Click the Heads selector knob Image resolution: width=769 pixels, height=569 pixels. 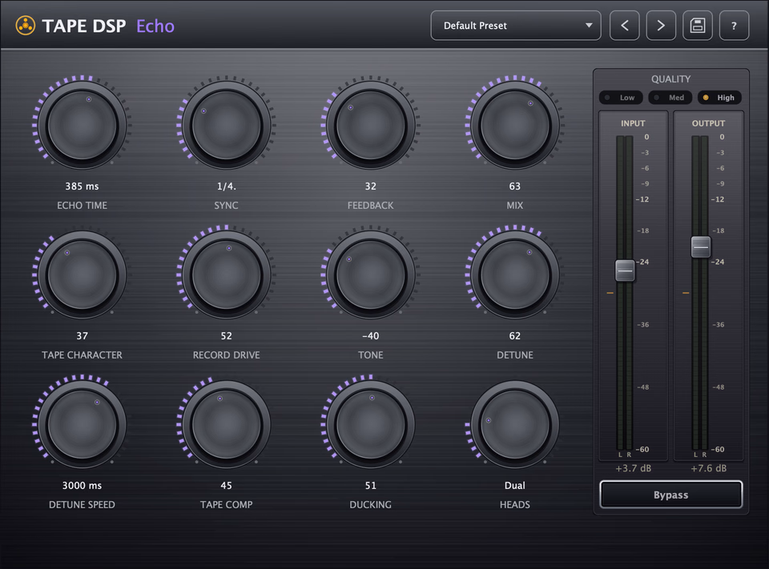point(515,425)
